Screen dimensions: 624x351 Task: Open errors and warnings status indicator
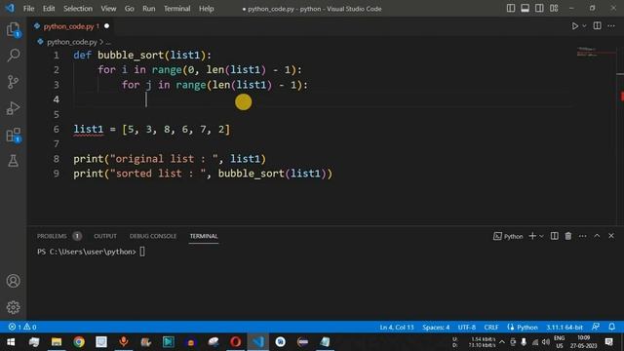22,327
